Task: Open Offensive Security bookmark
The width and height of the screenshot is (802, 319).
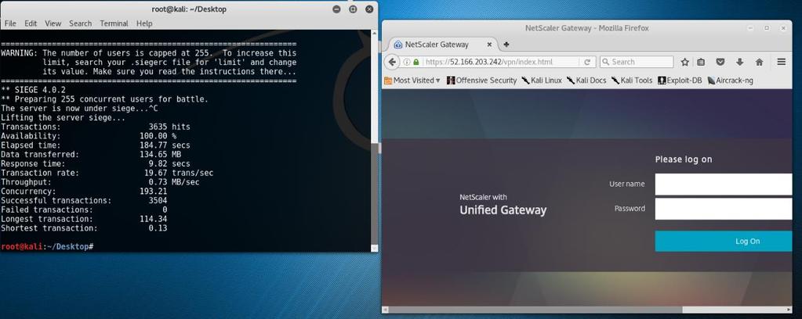Action: tap(482, 80)
